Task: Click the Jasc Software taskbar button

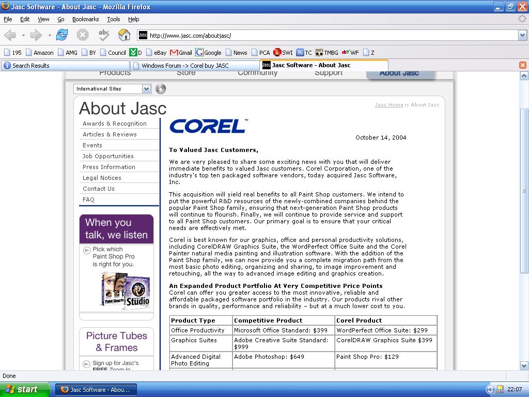Action: pyautogui.click(x=96, y=390)
